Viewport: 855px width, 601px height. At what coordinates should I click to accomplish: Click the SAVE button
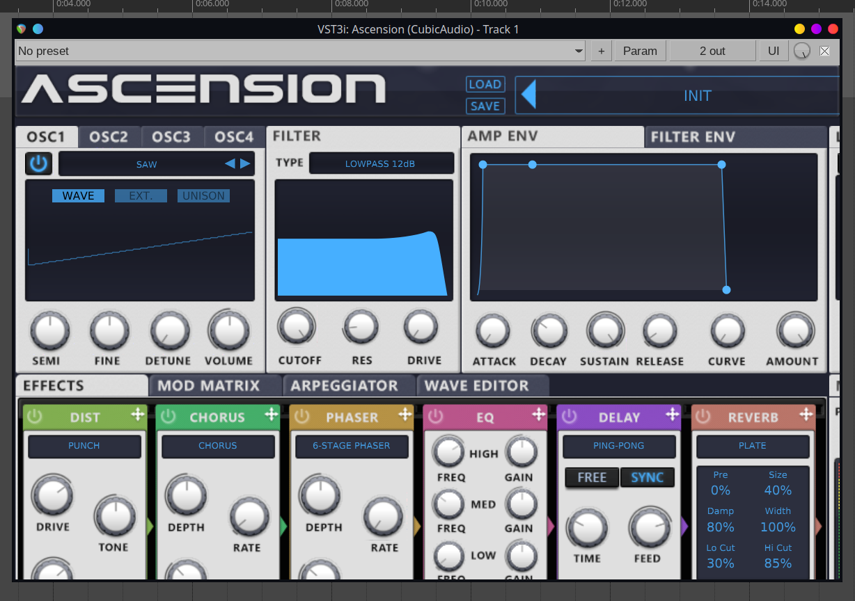(x=485, y=106)
